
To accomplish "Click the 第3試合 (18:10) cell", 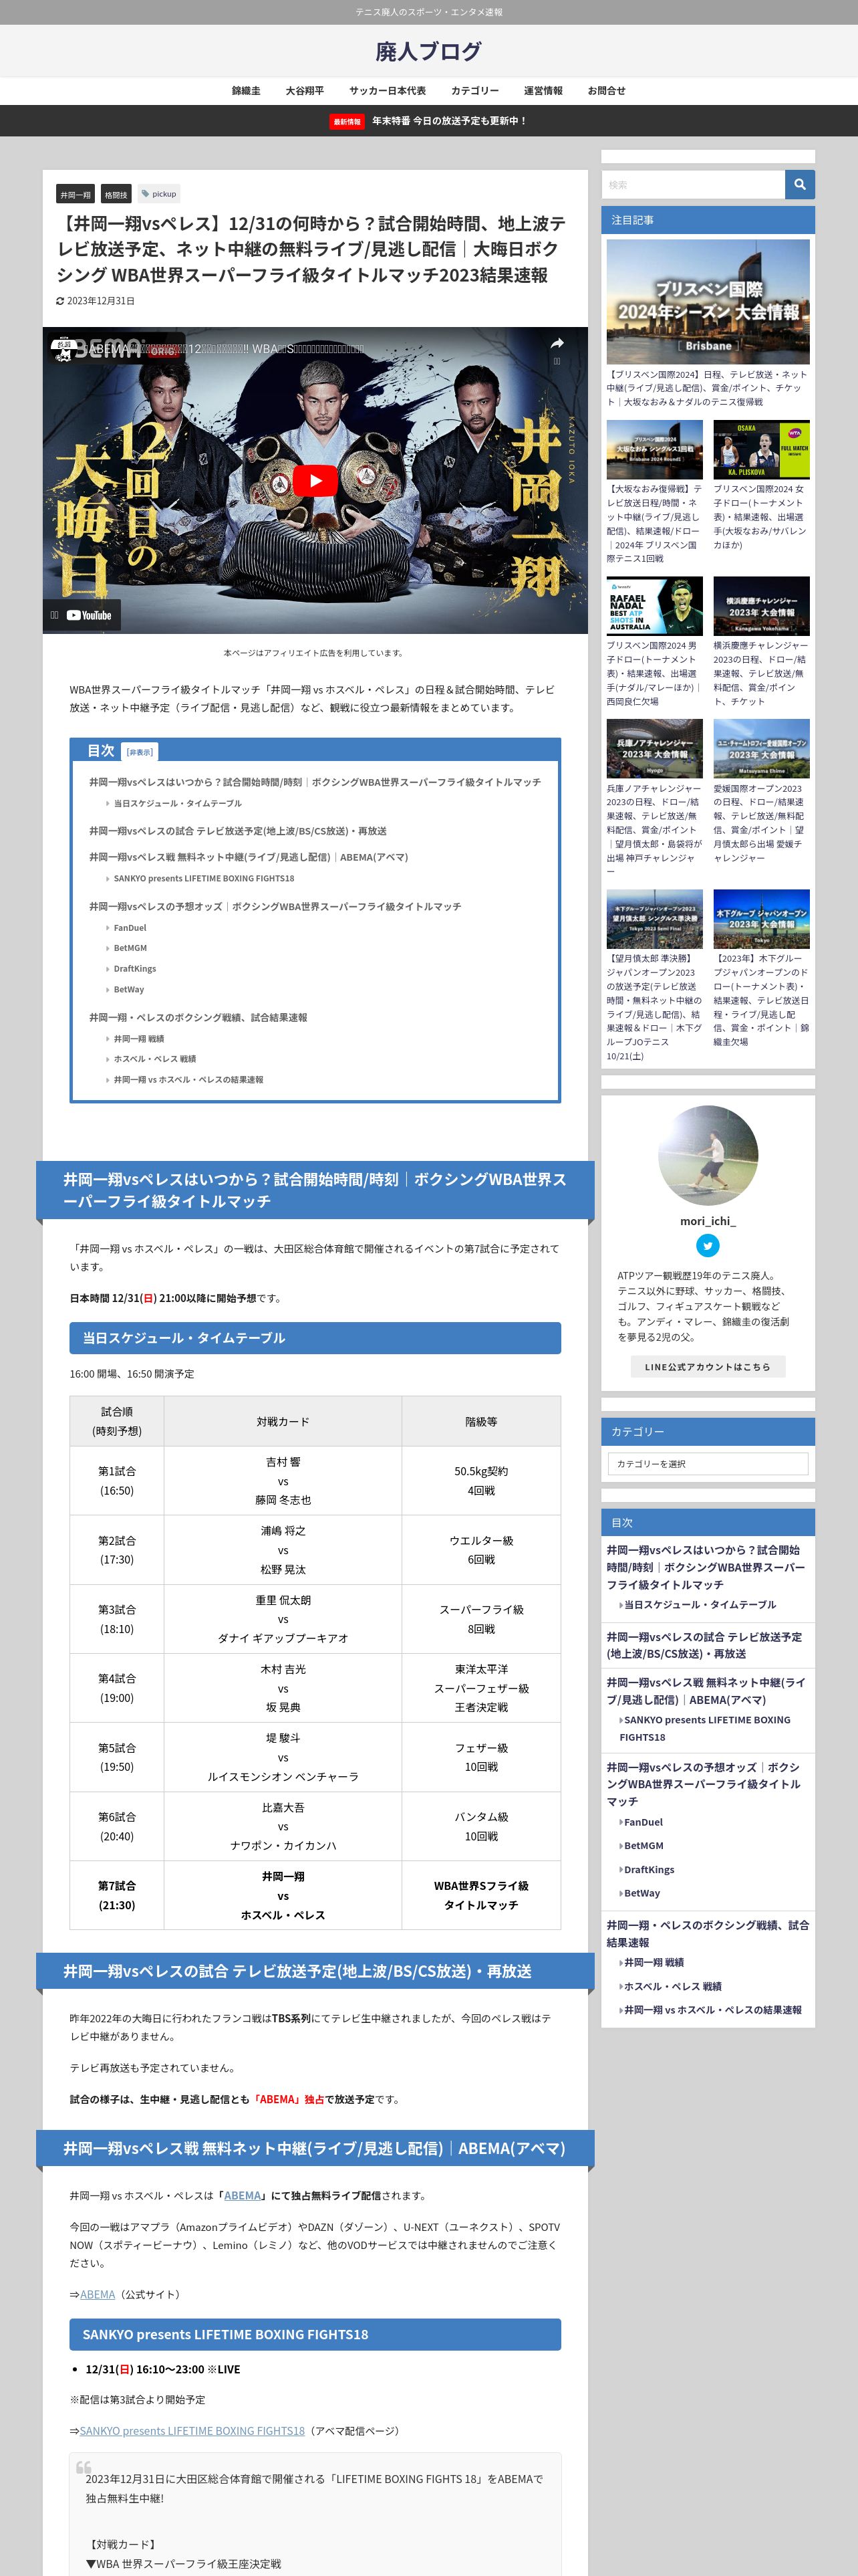I will point(117,1619).
